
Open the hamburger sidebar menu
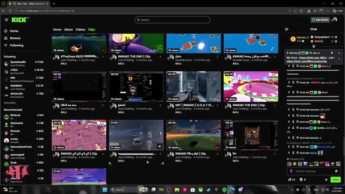click(x=6, y=20)
